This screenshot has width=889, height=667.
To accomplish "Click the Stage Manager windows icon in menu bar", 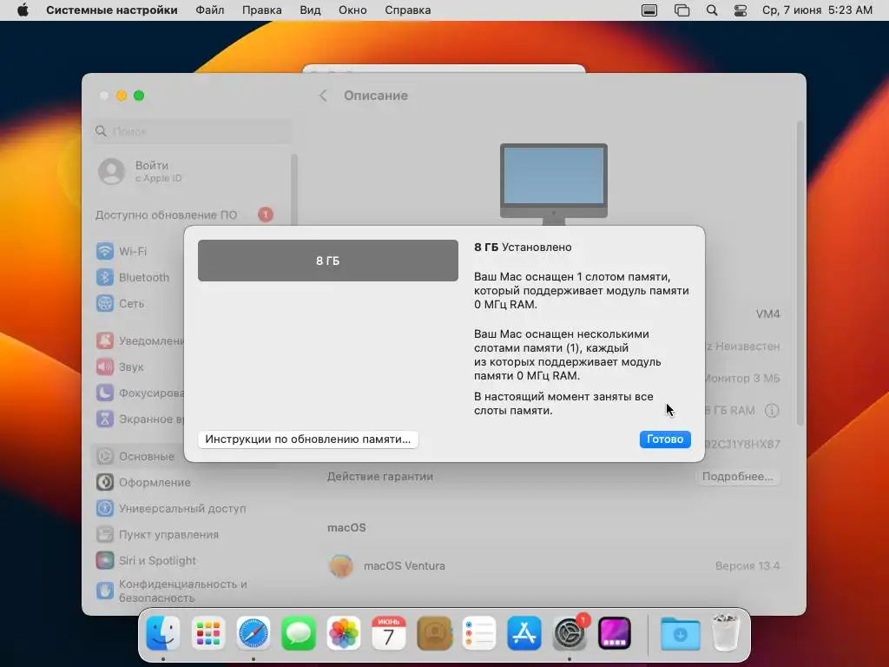I will point(682,10).
